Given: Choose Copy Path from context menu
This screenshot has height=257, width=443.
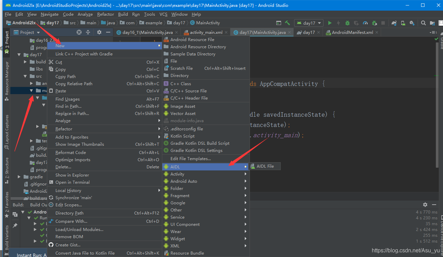Looking at the screenshot, I should [104, 76].
